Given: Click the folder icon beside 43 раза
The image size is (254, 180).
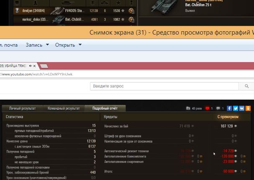Looking at the screenshot, I should (188, 108).
